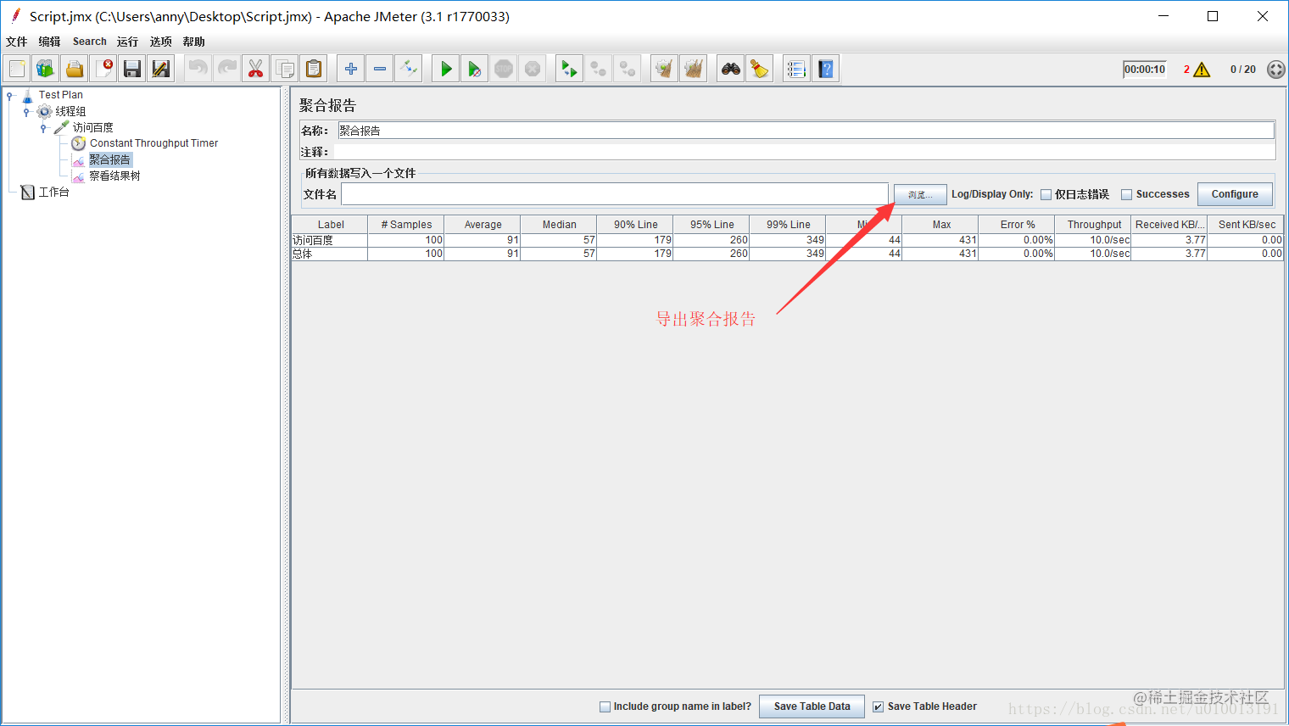Click the Redo arrow icon

(227, 69)
